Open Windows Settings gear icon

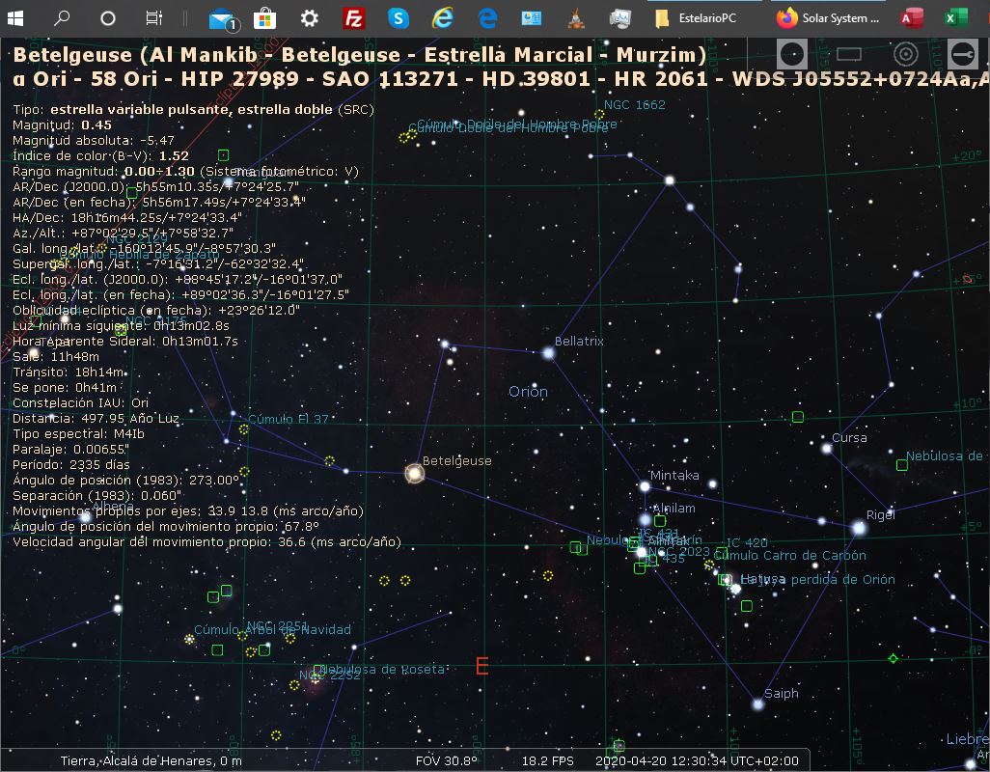pos(309,17)
